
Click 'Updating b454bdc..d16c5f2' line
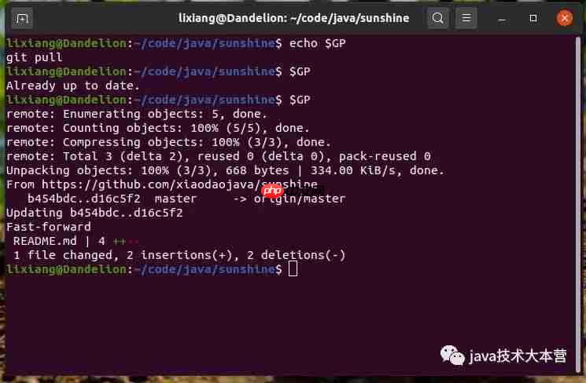click(94, 213)
